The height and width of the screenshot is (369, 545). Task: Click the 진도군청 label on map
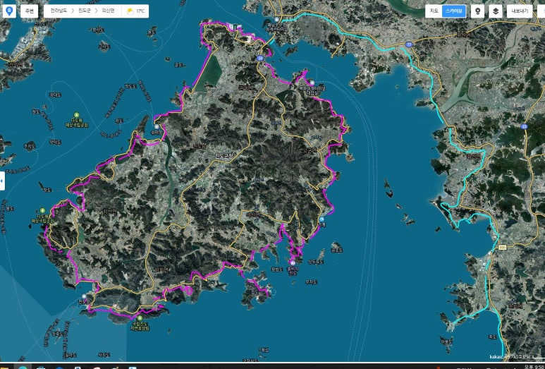pyautogui.click(x=224, y=154)
